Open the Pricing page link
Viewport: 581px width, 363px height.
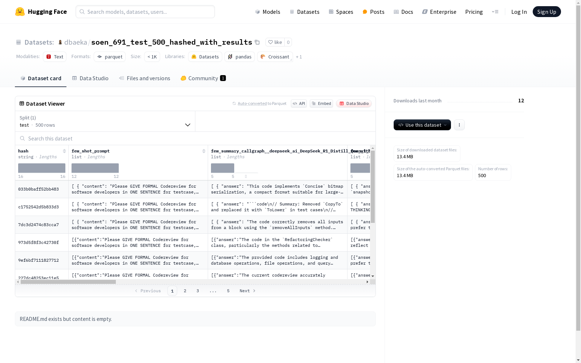pos(474,12)
